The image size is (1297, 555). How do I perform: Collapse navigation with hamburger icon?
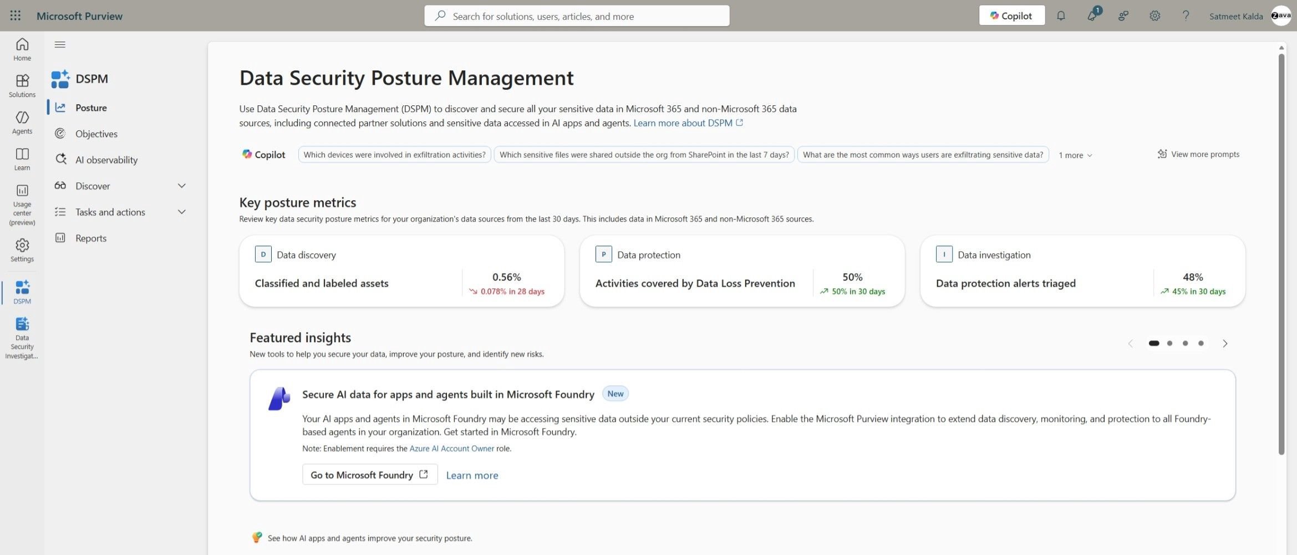pos(60,44)
